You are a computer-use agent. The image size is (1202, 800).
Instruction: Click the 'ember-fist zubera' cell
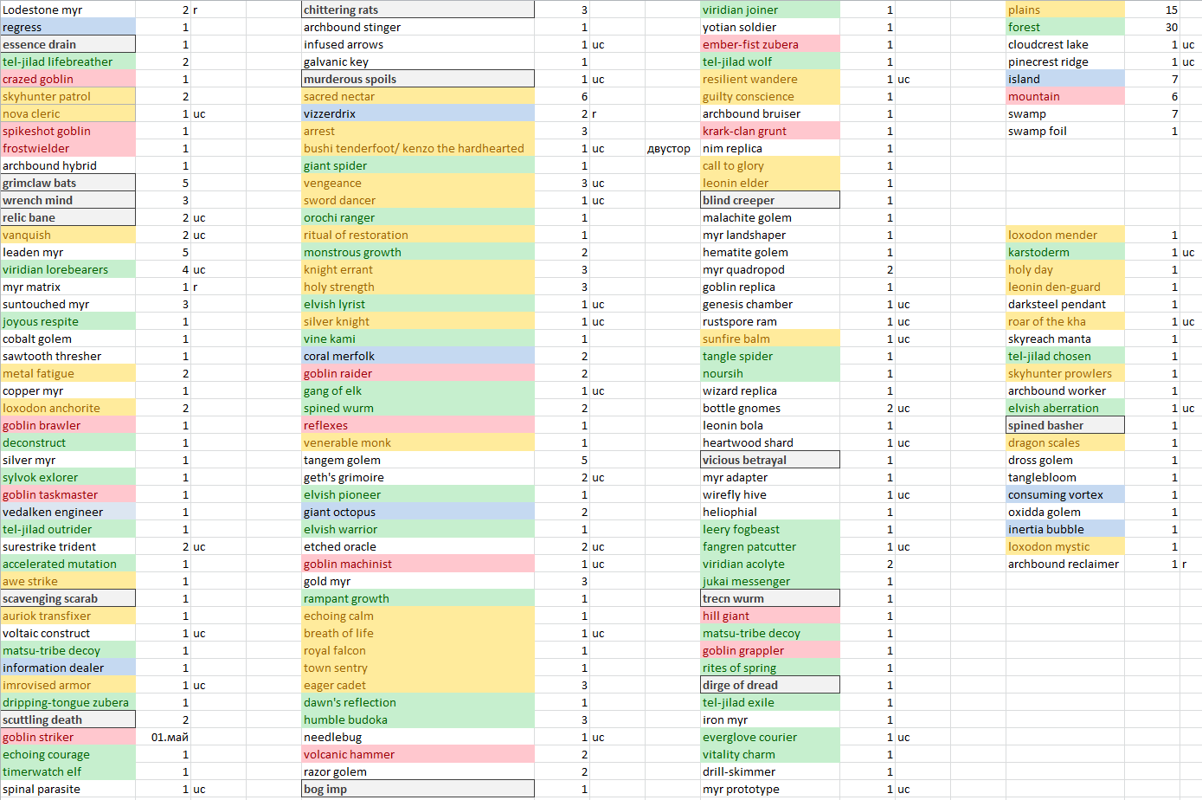pyautogui.click(x=770, y=44)
